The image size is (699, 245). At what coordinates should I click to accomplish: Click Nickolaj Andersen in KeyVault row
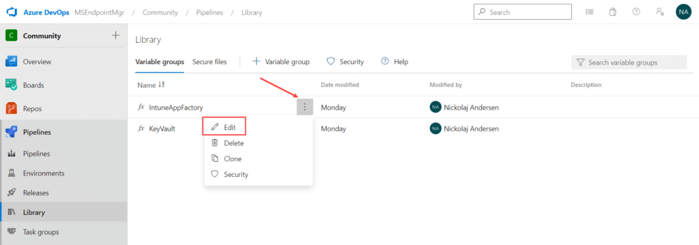(471, 129)
